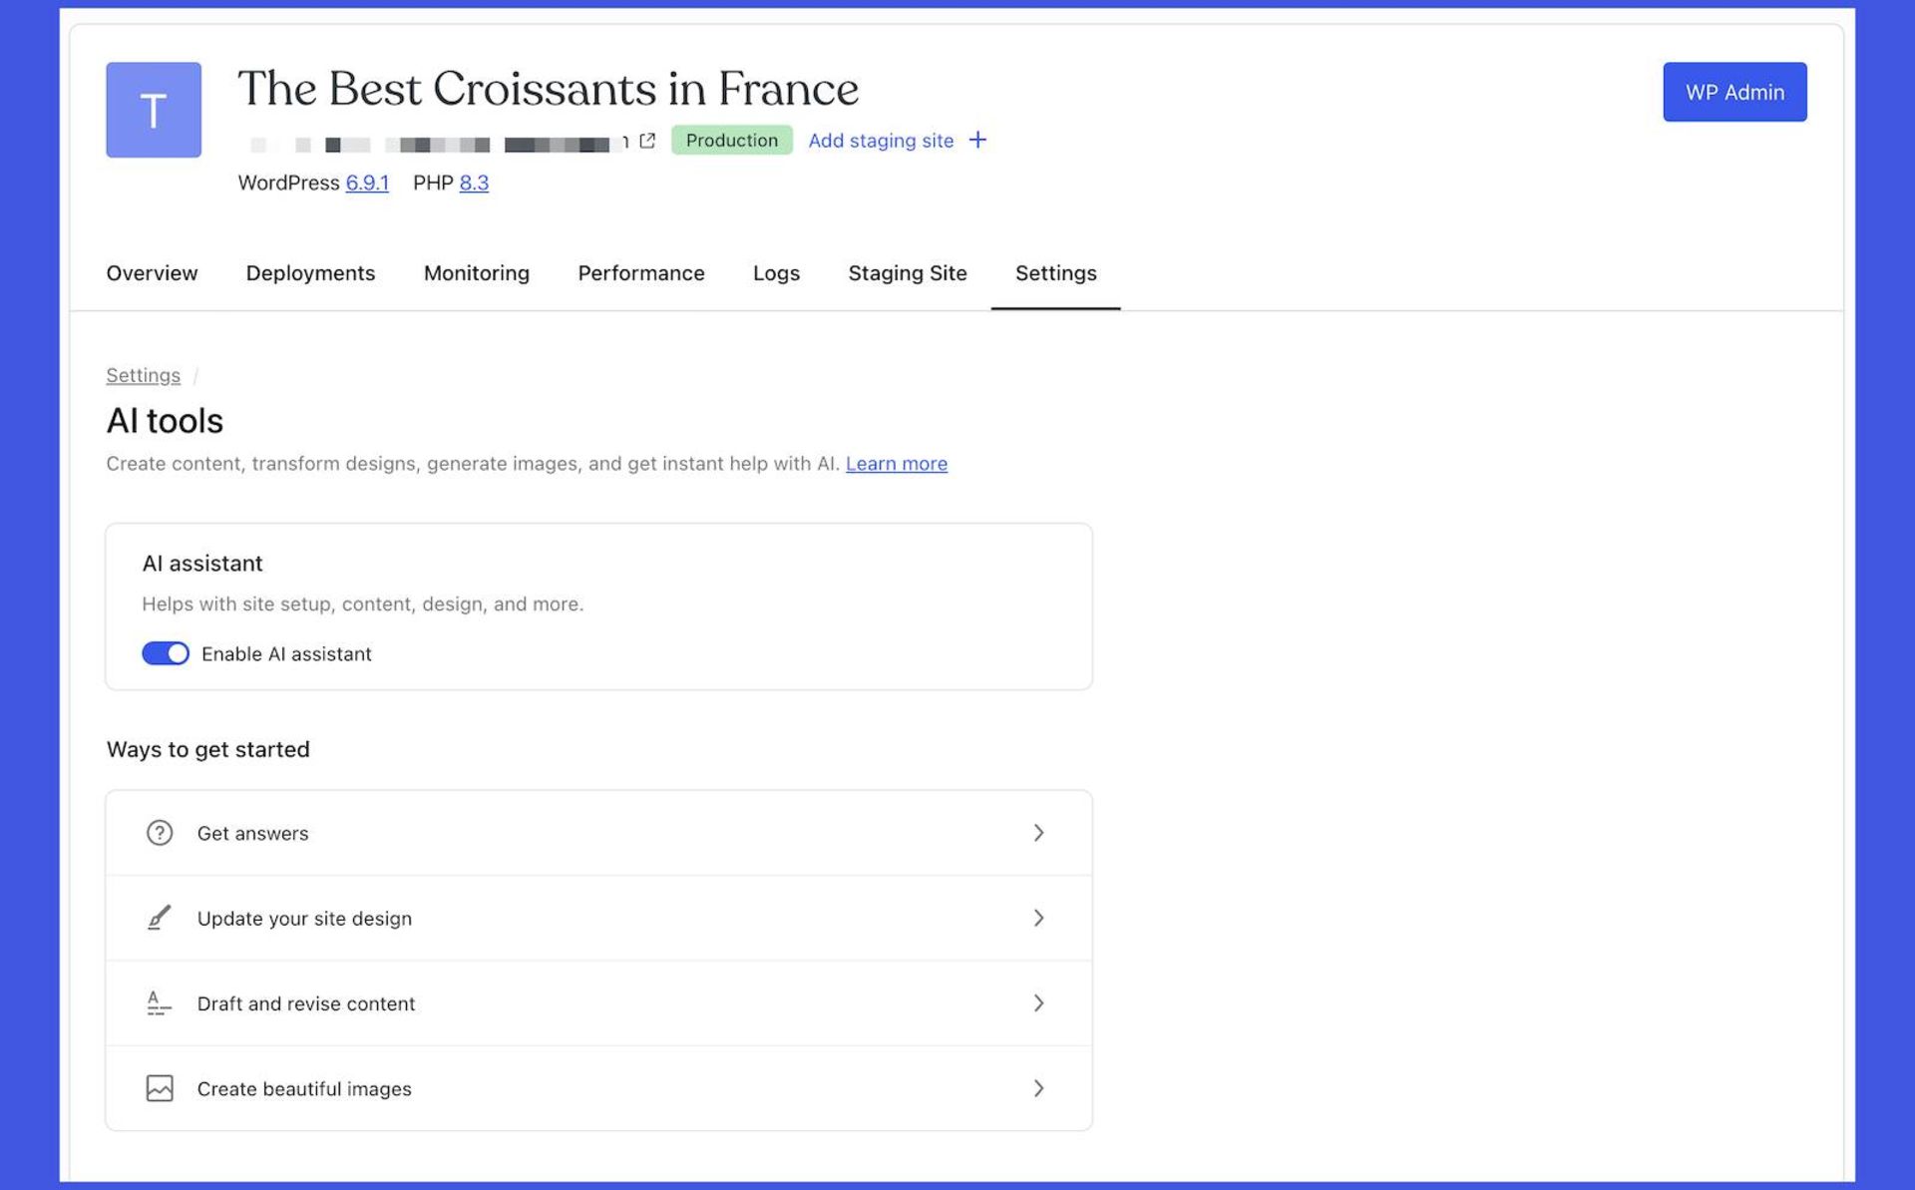1915x1190 pixels.
Task: Click the plus icon beside Add staging site
Action: pyautogui.click(x=977, y=141)
